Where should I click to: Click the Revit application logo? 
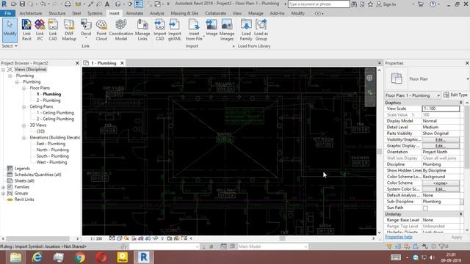pos(4,4)
